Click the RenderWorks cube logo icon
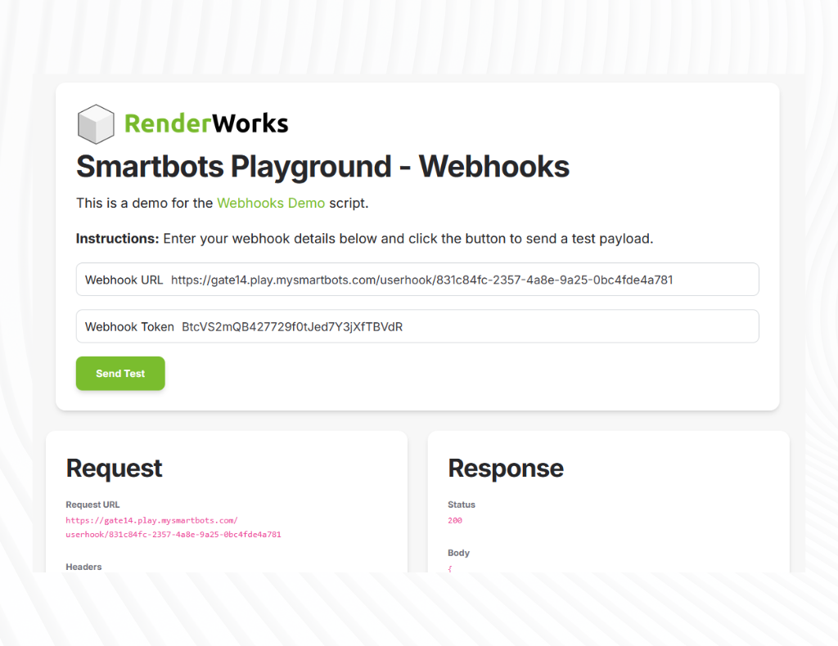 [96, 123]
